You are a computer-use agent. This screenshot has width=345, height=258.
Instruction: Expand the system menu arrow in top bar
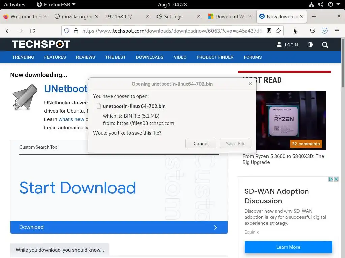[x=338, y=4]
